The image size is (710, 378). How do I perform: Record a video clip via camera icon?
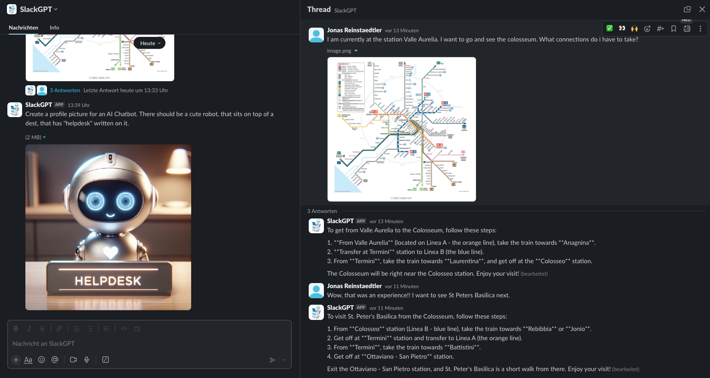(x=73, y=360)
